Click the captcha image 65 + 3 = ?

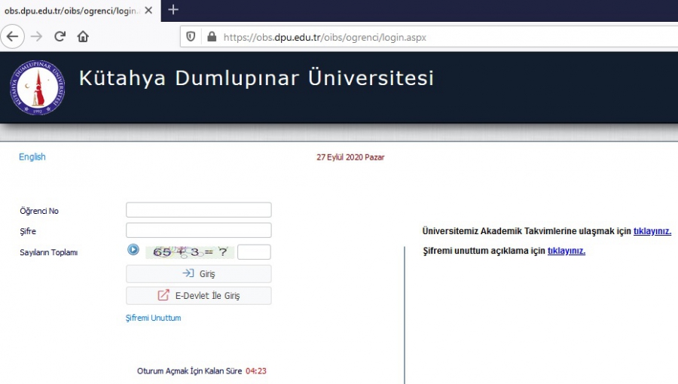pyautogui.click(x=190, y=251)
